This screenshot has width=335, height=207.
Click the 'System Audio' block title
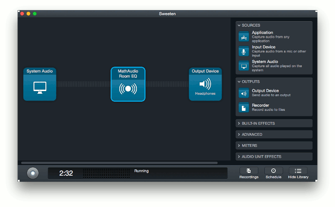[x=39, y=71]
